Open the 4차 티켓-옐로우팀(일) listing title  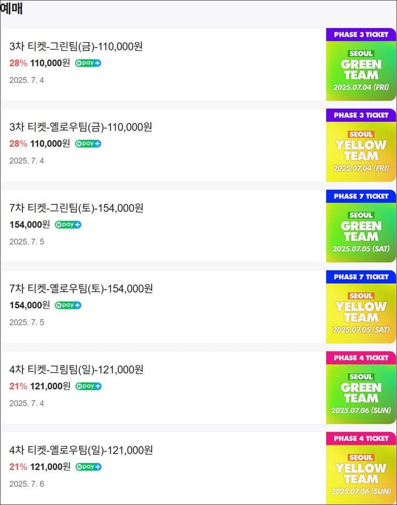click(81, 451)
